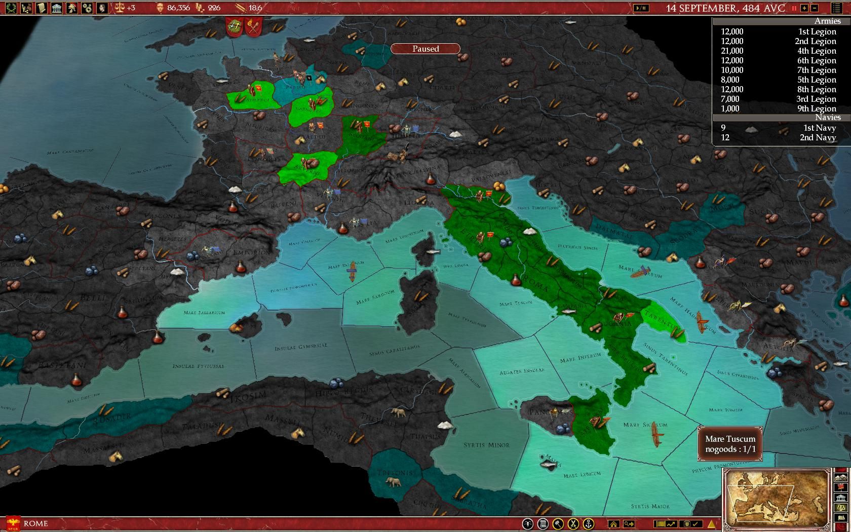Click the elephant resource icon near Thapsus
Viewport: 851px width, 532px height.
coord(399,413)
